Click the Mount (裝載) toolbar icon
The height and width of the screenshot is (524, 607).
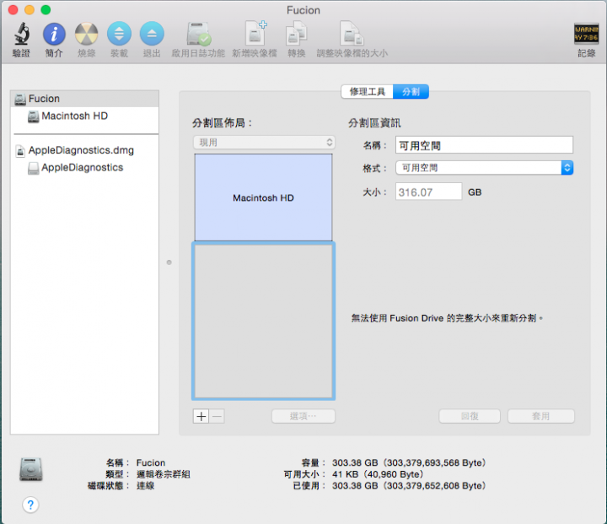(119, 34)
